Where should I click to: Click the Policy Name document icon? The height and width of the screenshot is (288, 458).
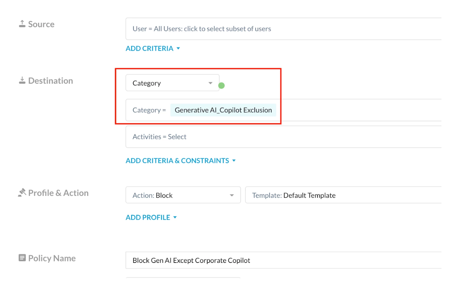(x=22, y=258)
